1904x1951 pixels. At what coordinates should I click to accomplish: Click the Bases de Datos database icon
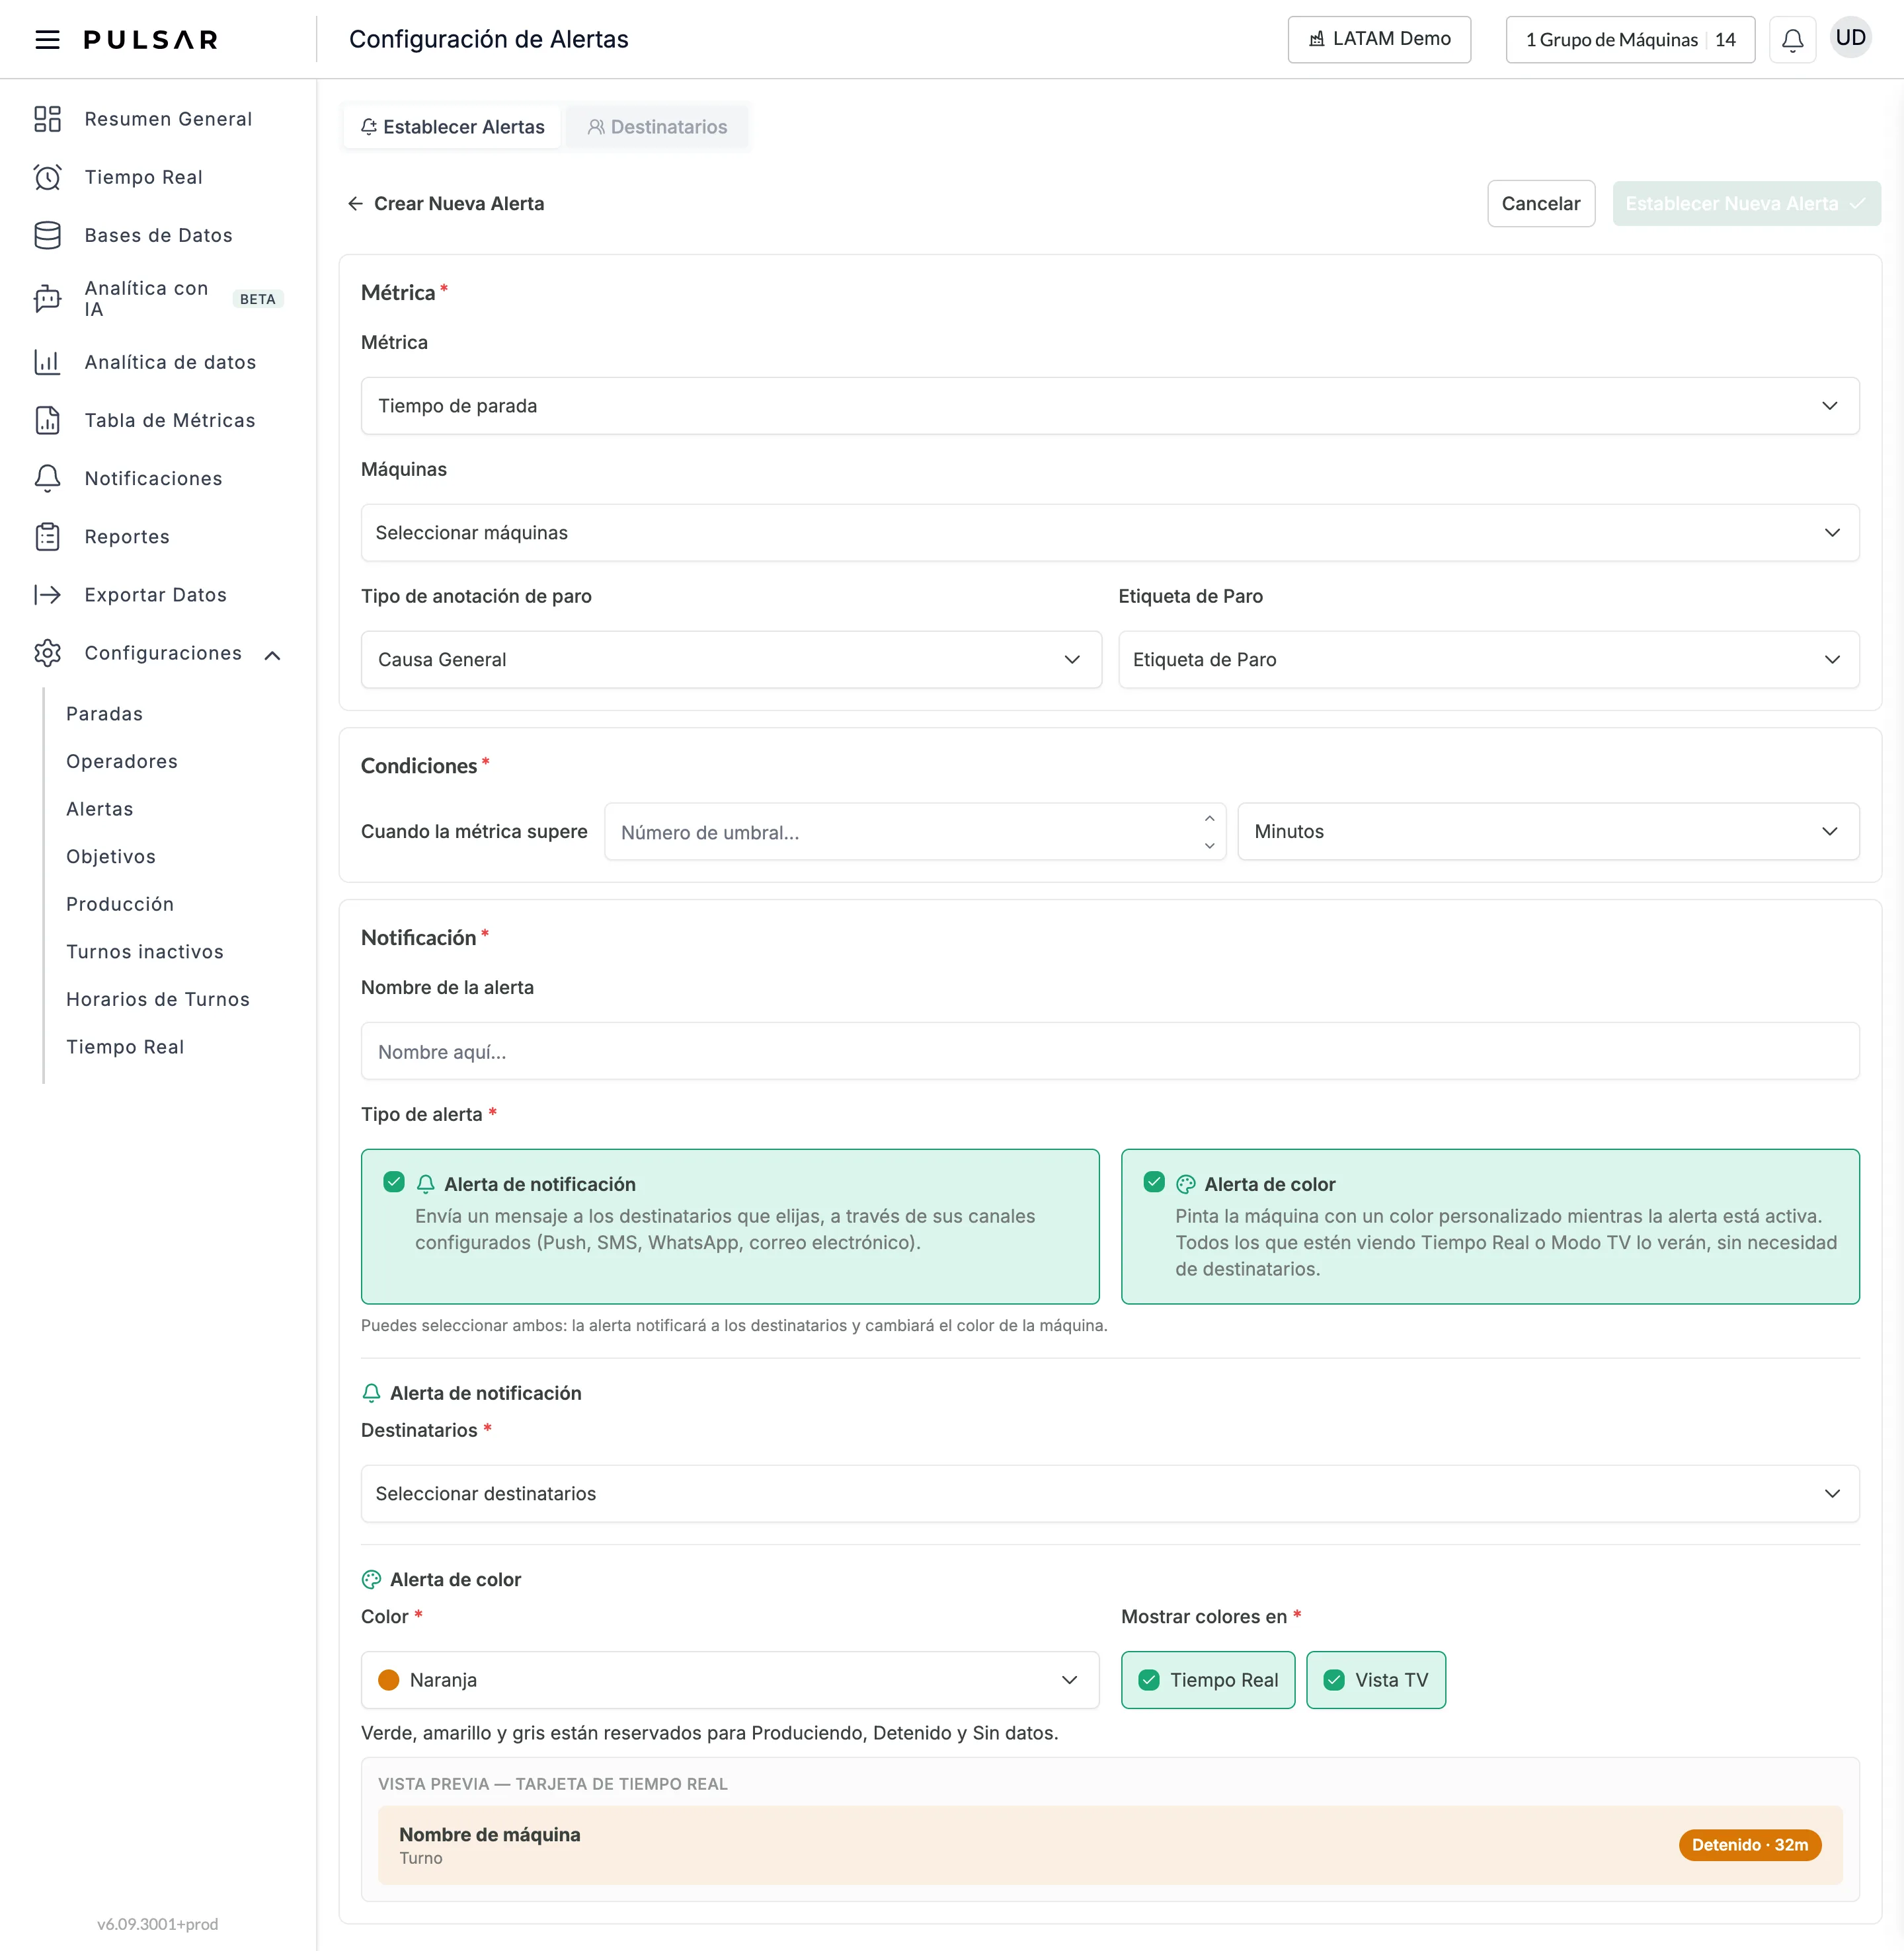47,235
